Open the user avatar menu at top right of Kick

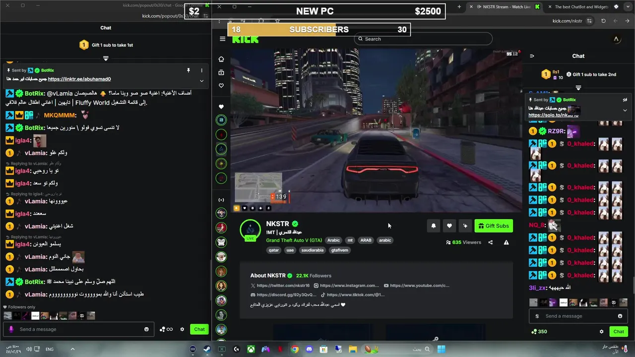click(x=616, y=39)
